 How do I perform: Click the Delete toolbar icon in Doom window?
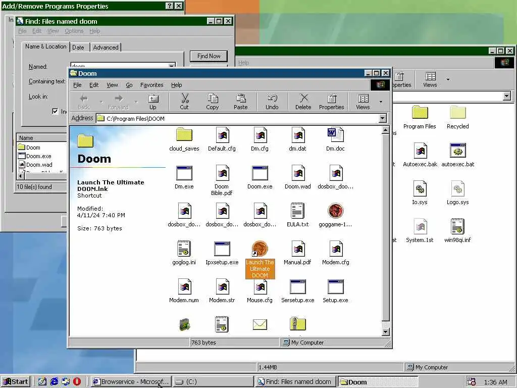click(303, 101)
